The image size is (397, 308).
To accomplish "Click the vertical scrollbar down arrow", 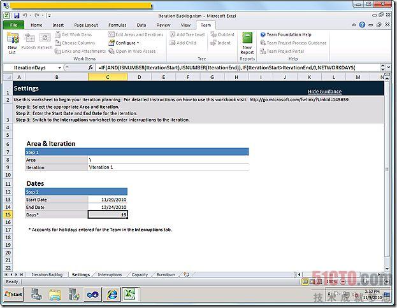I will (x=387, y=269).
